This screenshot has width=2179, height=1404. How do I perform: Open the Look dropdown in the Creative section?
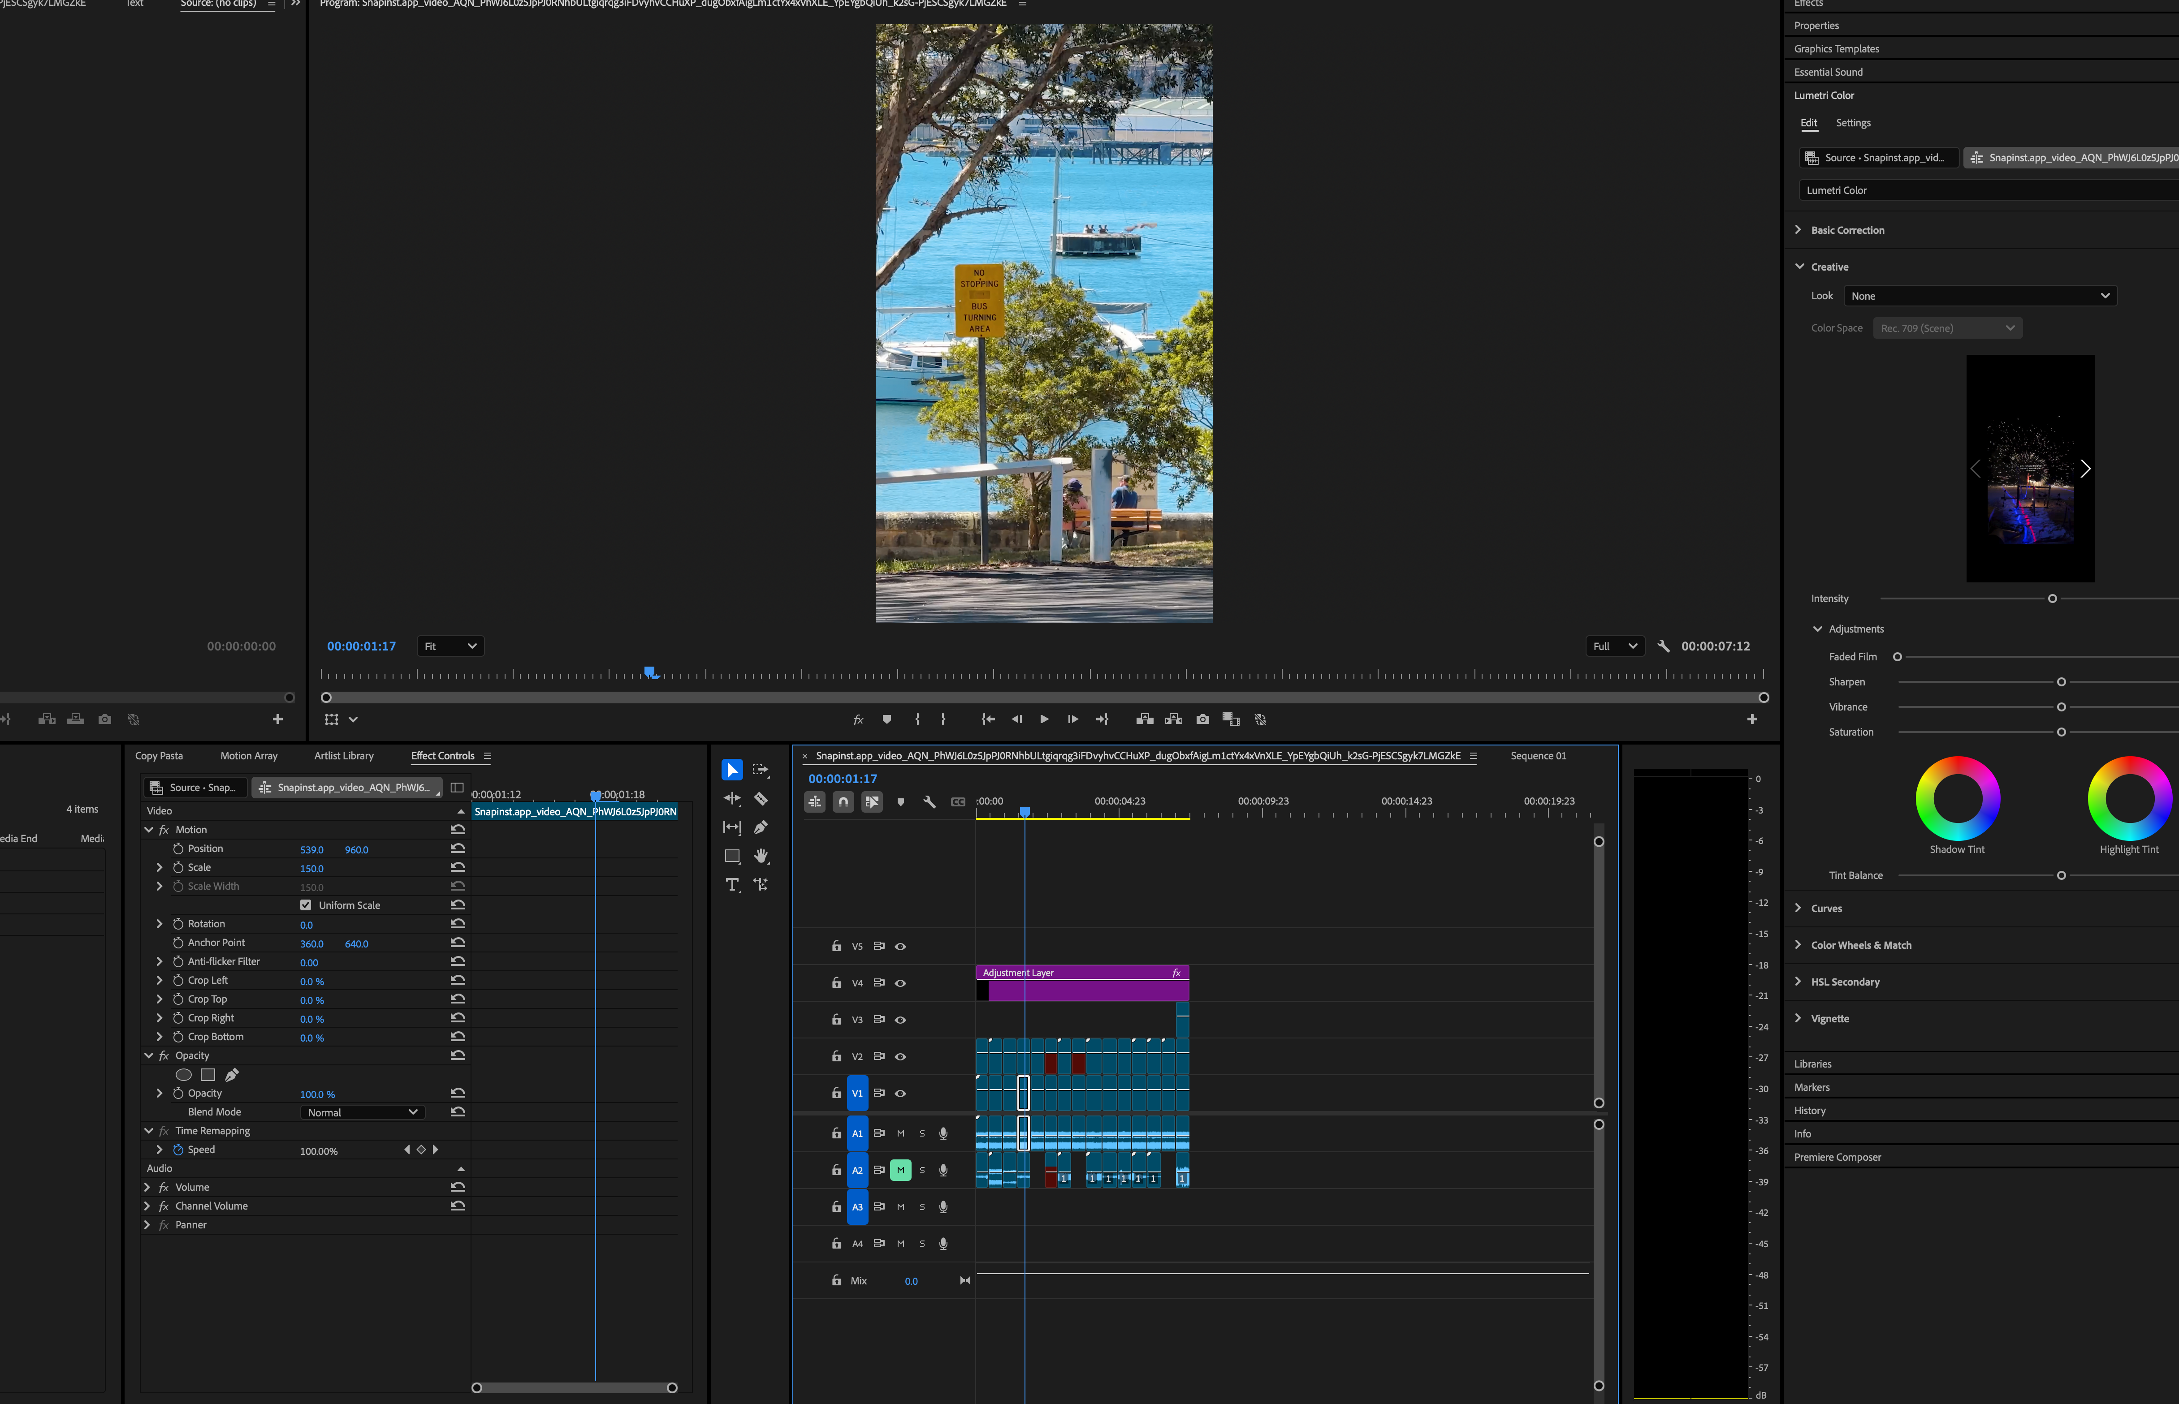point(1979,295)
